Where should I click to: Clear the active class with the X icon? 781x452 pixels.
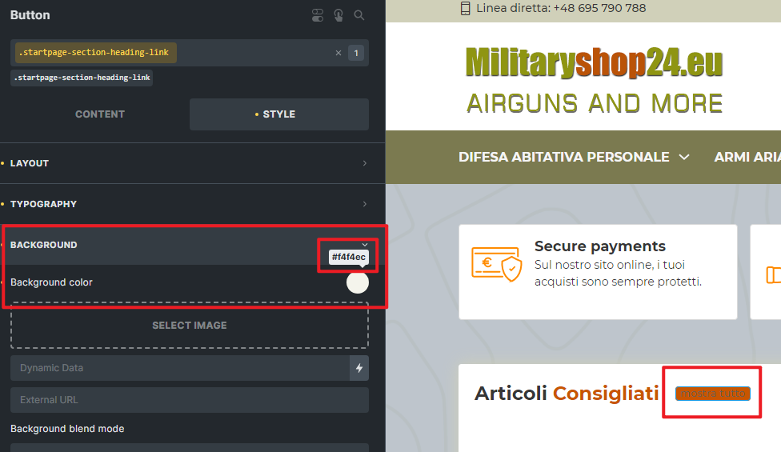[338, 54]
